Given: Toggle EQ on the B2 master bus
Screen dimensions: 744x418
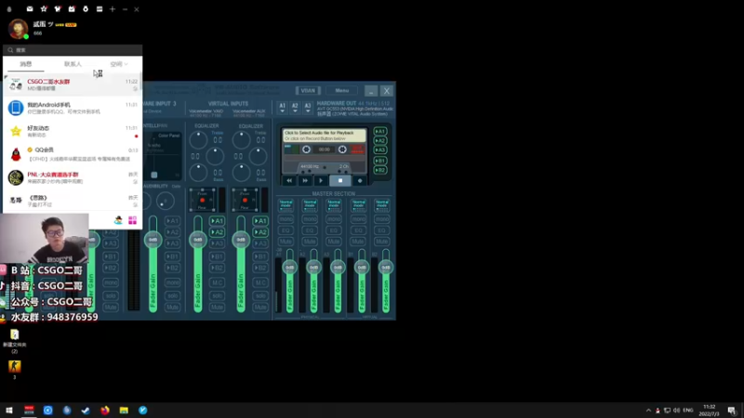Looking at the screenshot, I should tap(381, 230).
